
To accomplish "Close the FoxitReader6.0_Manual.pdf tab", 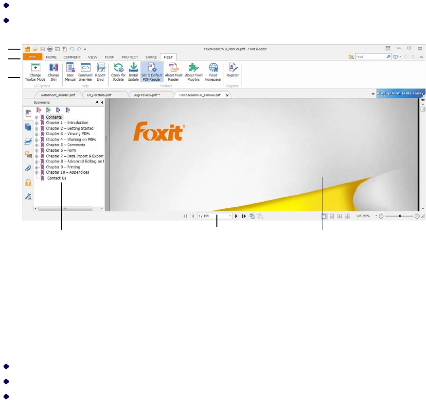I will (227, 95).
